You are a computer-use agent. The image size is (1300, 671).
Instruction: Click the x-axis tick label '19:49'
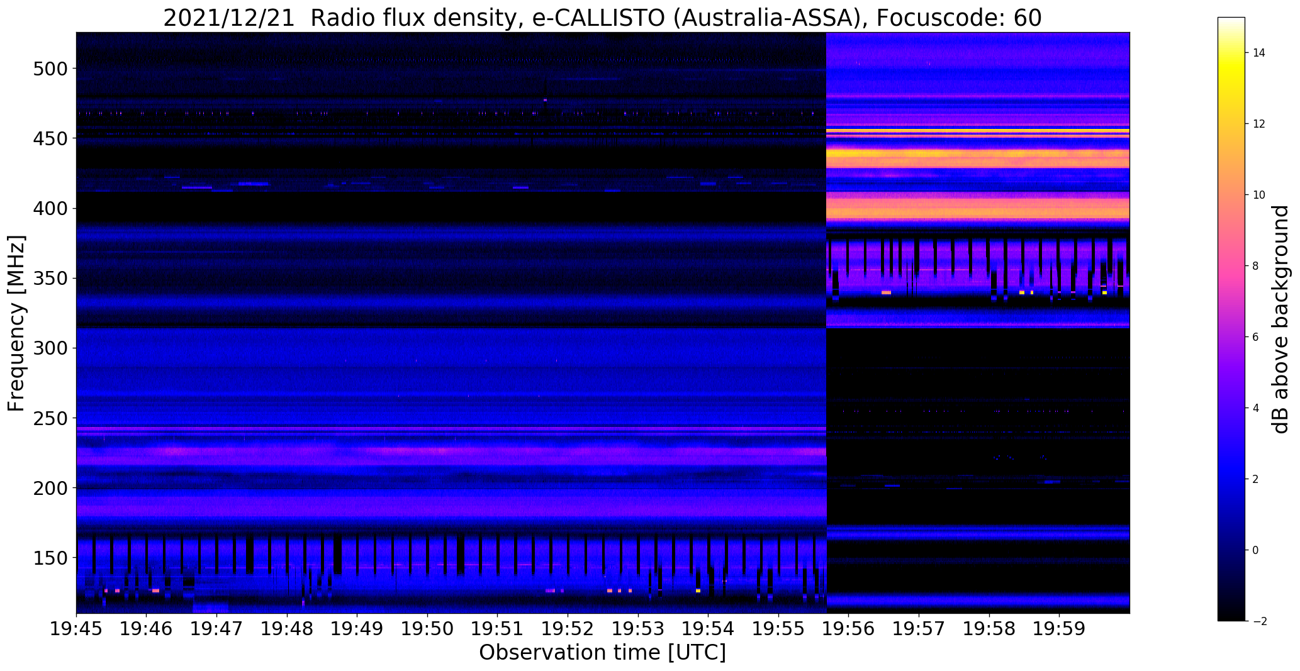click(x=357, y=628)
